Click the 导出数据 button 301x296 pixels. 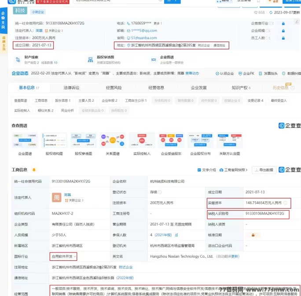point(264,170)
